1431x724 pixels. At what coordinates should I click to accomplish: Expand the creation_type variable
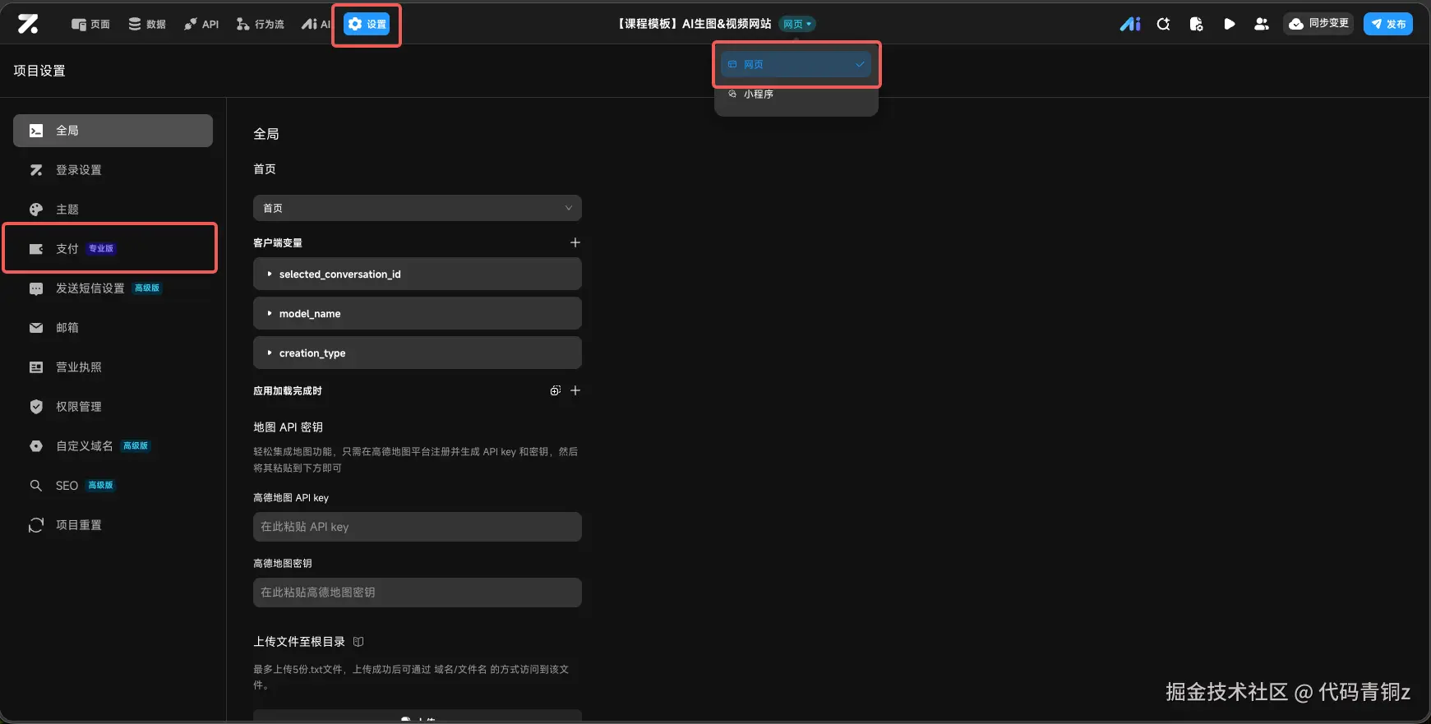tap(418, 353)
